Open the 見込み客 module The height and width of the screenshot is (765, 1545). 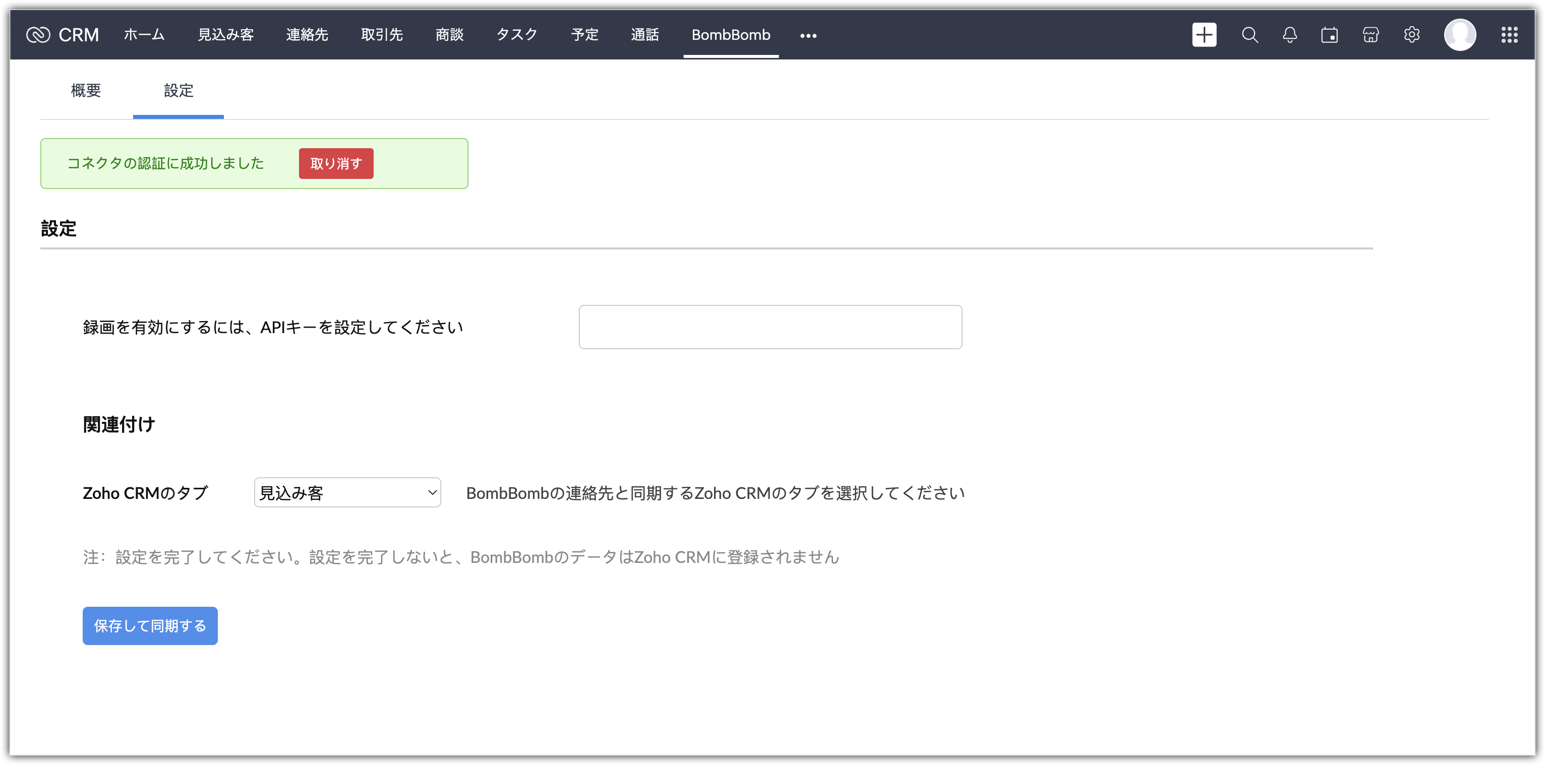(x=225, y=35)
